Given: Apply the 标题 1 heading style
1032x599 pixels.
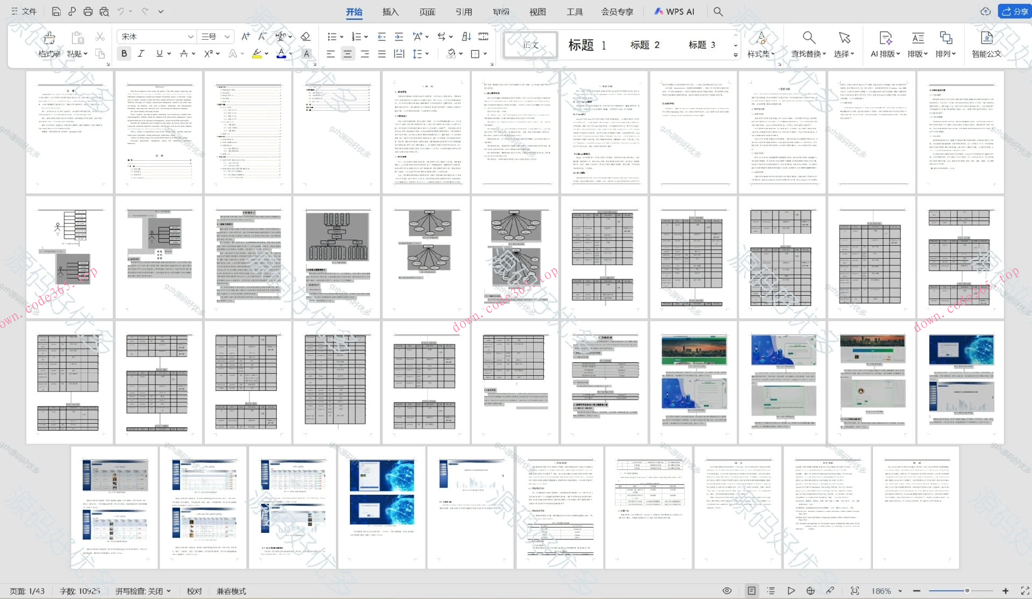Looking at the screenshot, I should coord(586,45).
